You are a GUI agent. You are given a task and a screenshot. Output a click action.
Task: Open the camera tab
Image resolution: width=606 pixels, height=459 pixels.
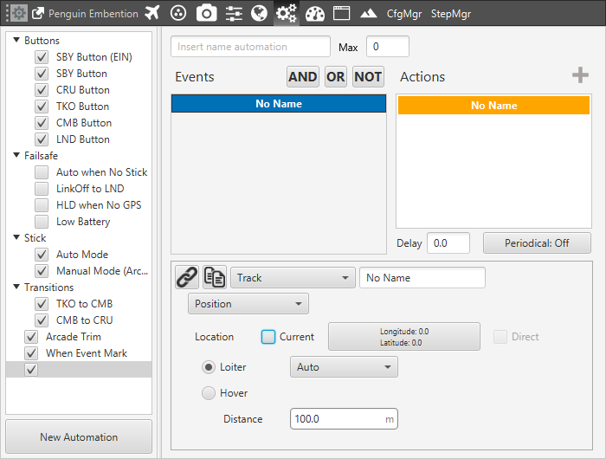click(206, 13)
